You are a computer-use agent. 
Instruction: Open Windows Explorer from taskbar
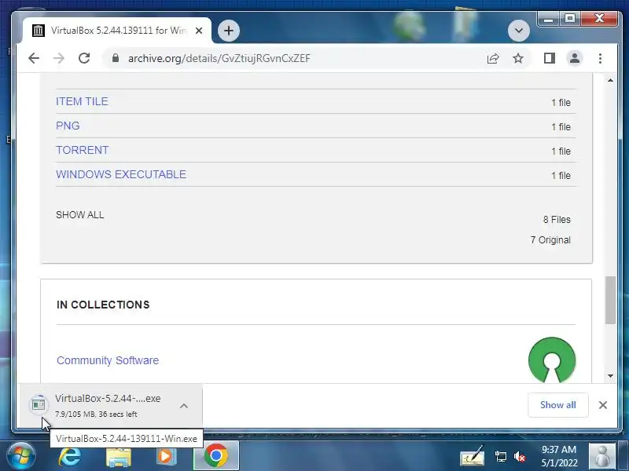[x=119, y=456]
